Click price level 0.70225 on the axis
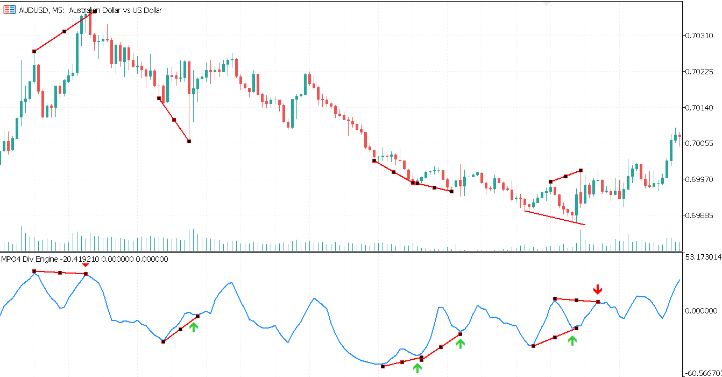This screenshot has width=722, height=377. click(x=698, y=72)
